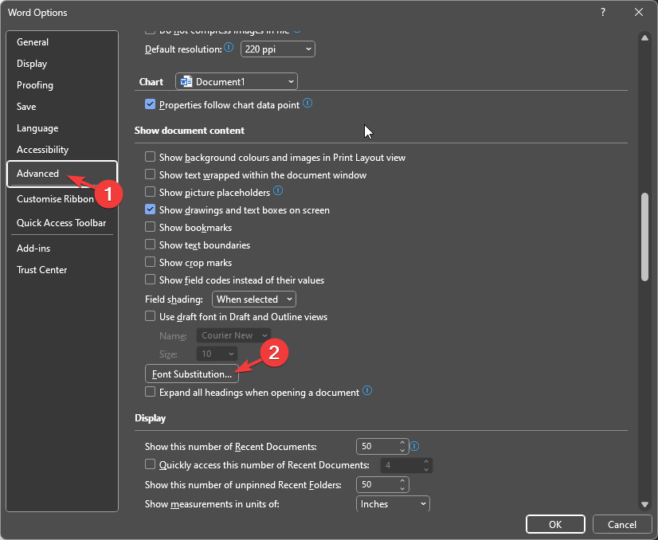Click info icon next to Properties follow chart data point
This screenshot has width=658, height=540.
[307, 104]
